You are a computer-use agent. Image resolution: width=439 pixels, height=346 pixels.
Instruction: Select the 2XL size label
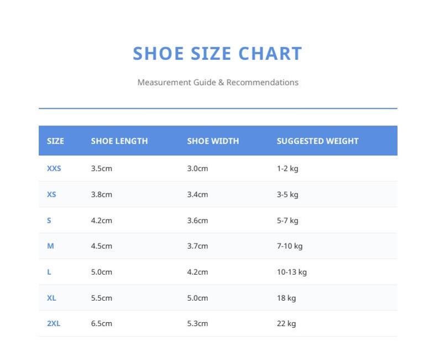[54, 323]
